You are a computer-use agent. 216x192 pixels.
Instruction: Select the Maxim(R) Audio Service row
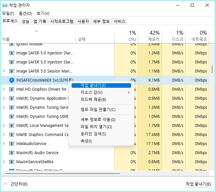click(105, 153)
